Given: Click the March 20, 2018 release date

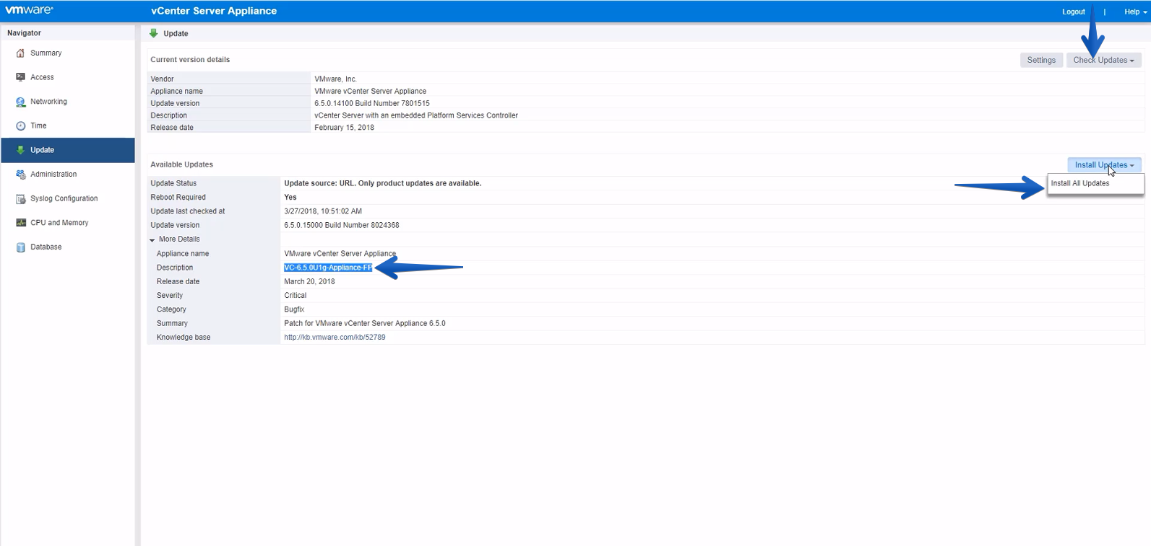Looking at the screenshot, I should 309,282.
